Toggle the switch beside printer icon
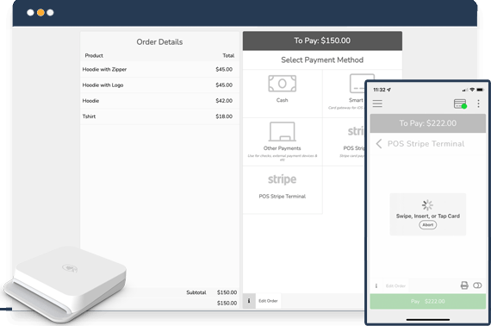 (477, 285)
